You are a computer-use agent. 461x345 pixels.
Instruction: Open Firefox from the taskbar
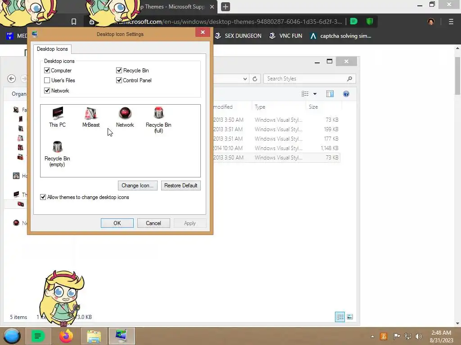(66, 336)
